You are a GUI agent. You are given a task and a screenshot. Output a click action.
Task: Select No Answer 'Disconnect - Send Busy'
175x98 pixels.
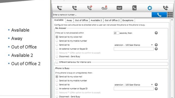click(57, 56)
